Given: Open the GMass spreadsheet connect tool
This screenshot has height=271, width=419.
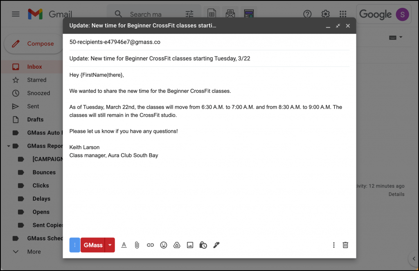Looking at the screenshot, I should 212,13.
